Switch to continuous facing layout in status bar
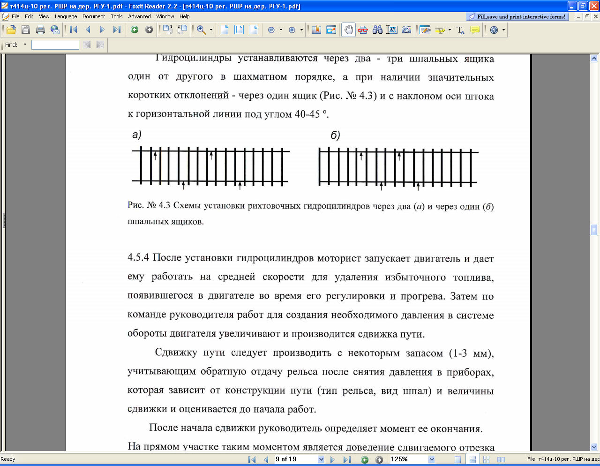This screenshot has height=466, width=600. 487,459
